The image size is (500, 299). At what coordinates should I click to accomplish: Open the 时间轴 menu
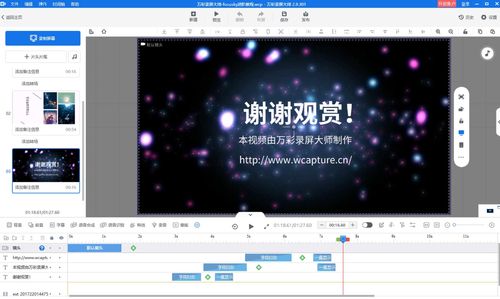pos(58,4)
